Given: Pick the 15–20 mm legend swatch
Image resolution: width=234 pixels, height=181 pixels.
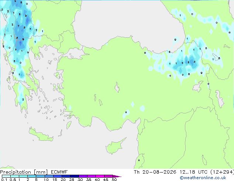Looking at the screenshot, I should (x=58, y=176).
